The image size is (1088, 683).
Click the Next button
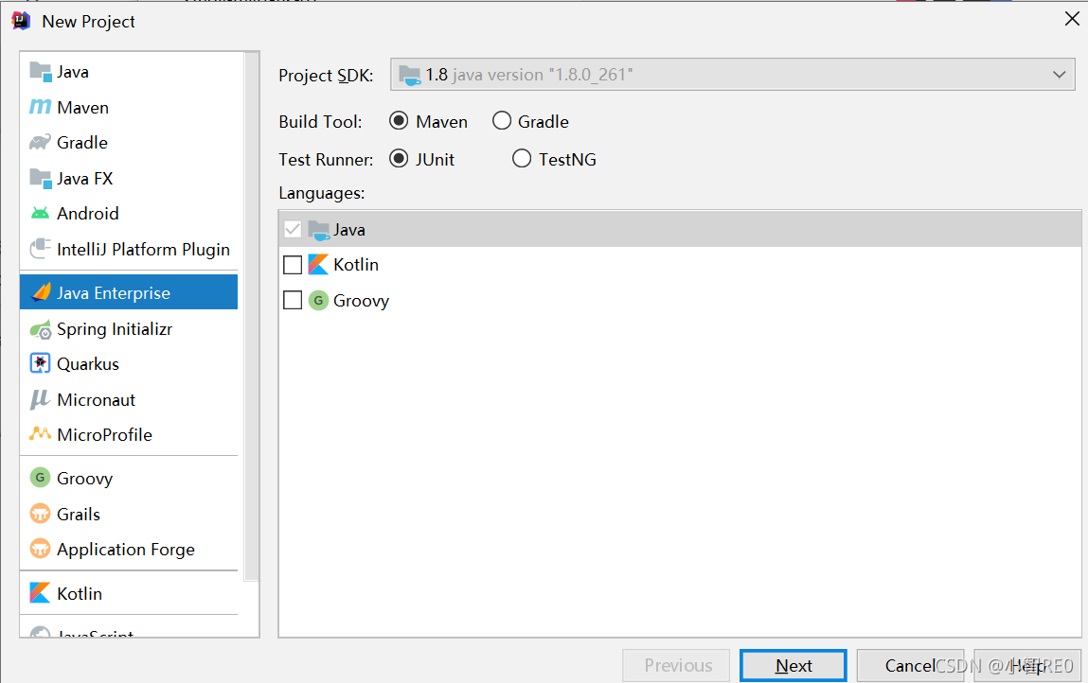click(794, 666)
